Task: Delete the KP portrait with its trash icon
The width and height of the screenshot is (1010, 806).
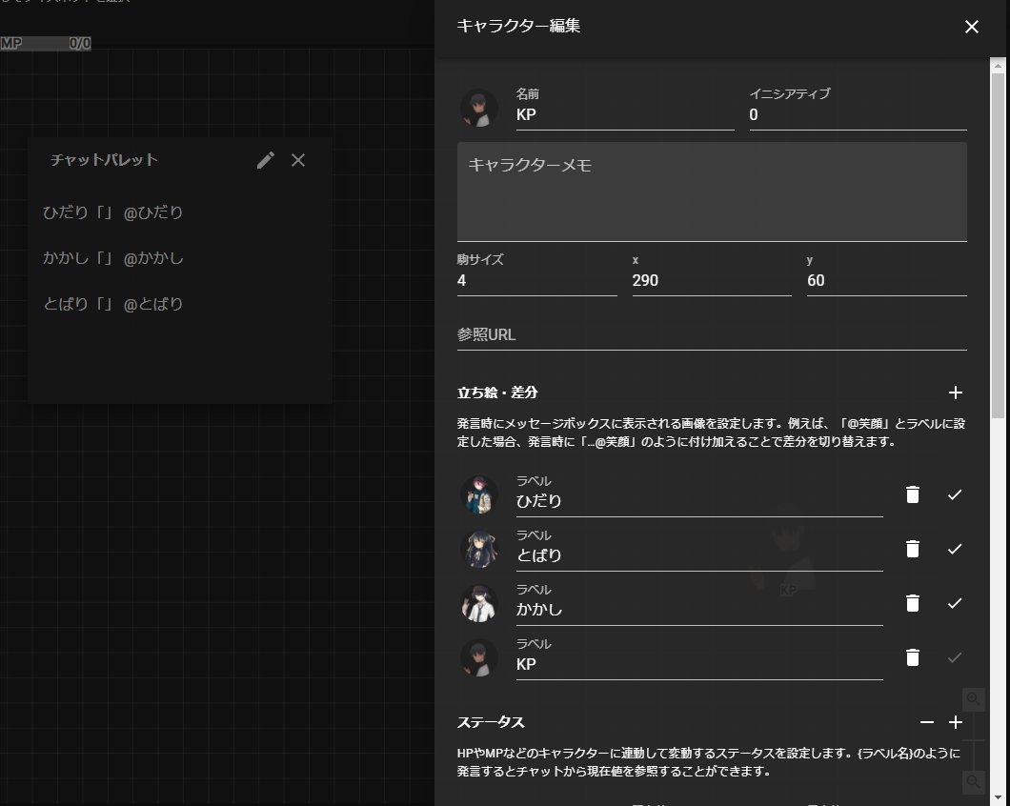Action: pyautogui.click(x=912, y=656)
